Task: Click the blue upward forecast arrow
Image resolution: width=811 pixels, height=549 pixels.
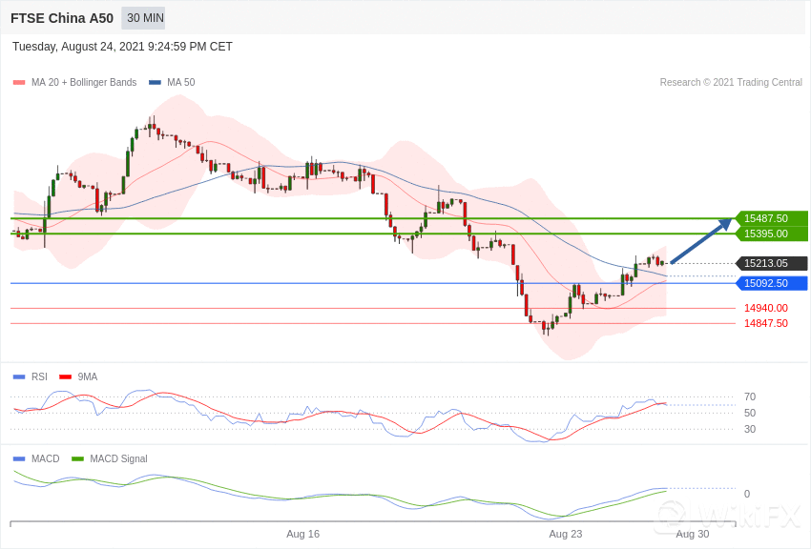Action: (x=700, y=241)
